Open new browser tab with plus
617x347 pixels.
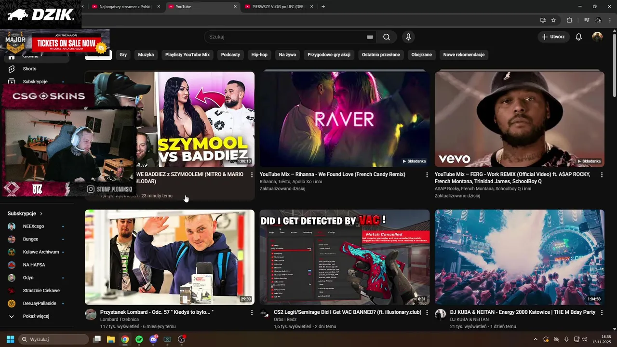[323, 6]
